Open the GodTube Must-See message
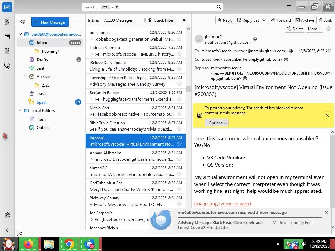The height and width of the screenshot is (251, 335). click(x=136, y=186)
